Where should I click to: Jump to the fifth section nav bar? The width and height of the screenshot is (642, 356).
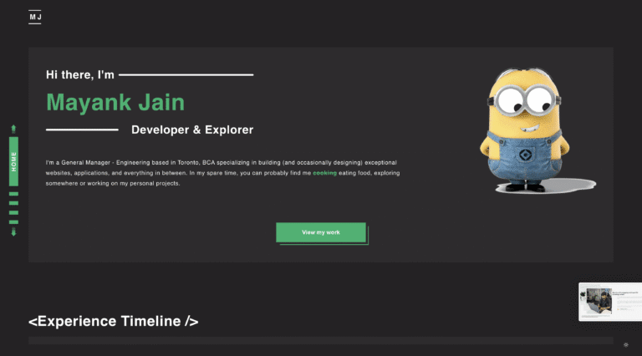[13, 221]
